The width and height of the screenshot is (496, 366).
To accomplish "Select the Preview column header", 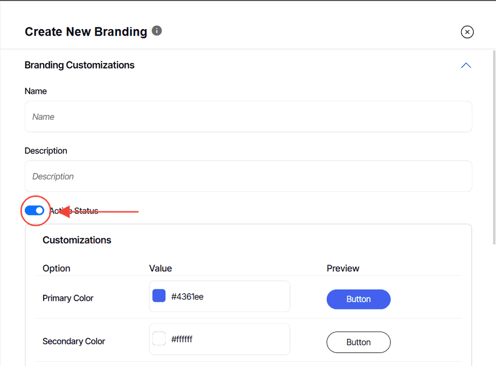I will pos(343,268).
